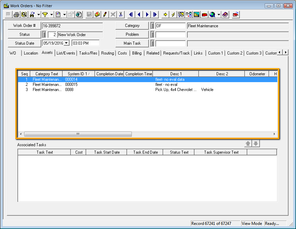296x229 pixels.
Task: Open print preview magnifier icon
Action: [24, 15]
